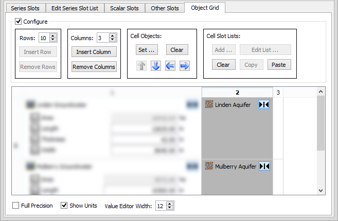Click the gray up arrow in Cell Objects
Image resolution: width=338 pixels, height=221 pixels.
(141, 66)
